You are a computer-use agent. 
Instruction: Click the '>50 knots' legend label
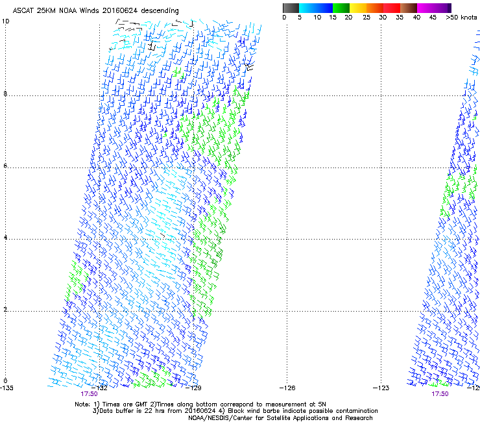coord(461,18)
